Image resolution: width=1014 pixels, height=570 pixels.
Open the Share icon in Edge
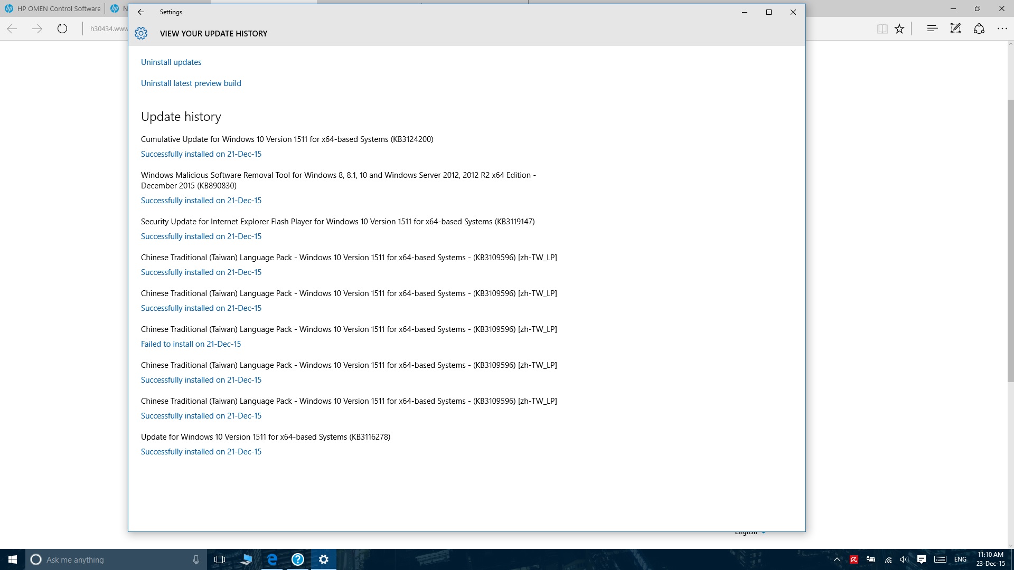point(979,28)
